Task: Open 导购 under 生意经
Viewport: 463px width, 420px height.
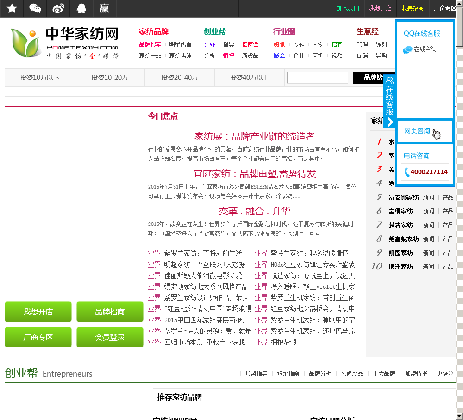Action: (x=381, y=56)
